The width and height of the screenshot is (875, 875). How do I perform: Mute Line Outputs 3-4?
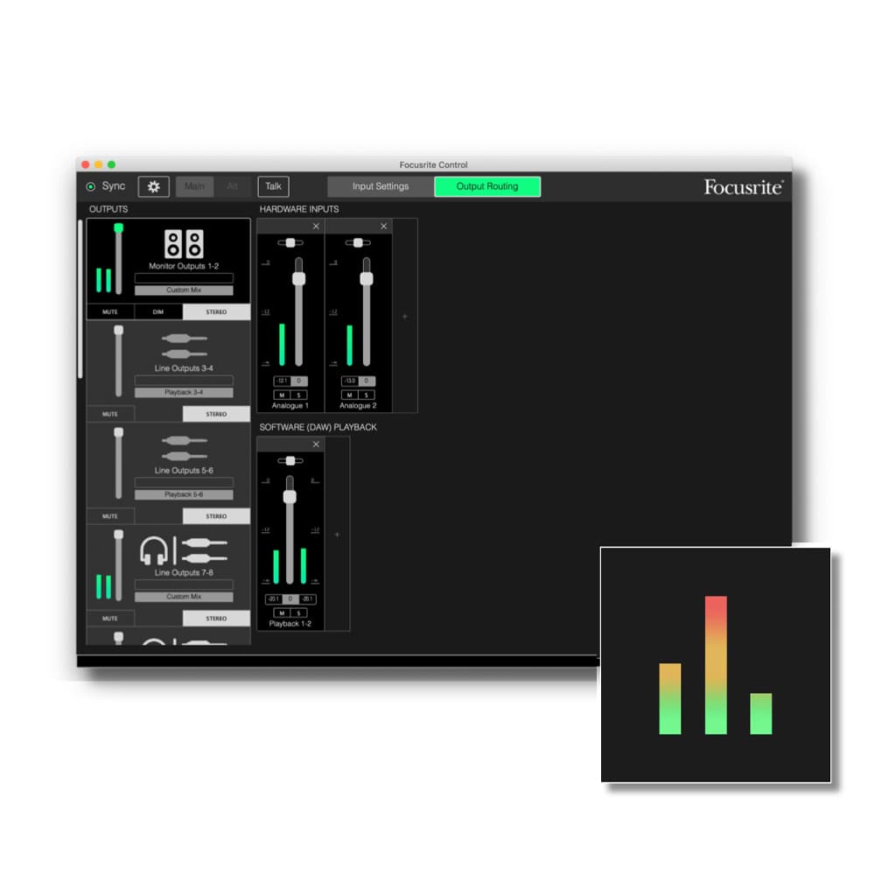[x=110, y=414]
